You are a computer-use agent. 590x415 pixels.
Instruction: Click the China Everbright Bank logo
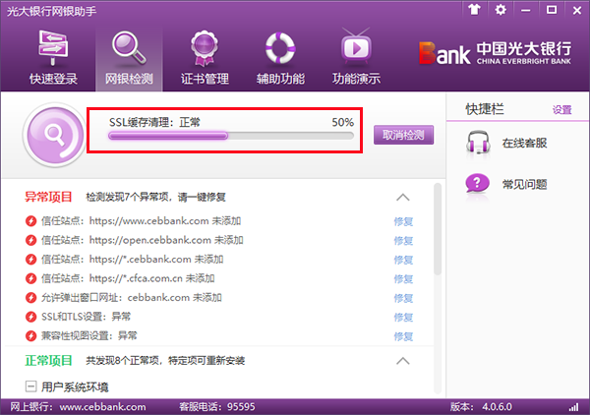point(495,53)
